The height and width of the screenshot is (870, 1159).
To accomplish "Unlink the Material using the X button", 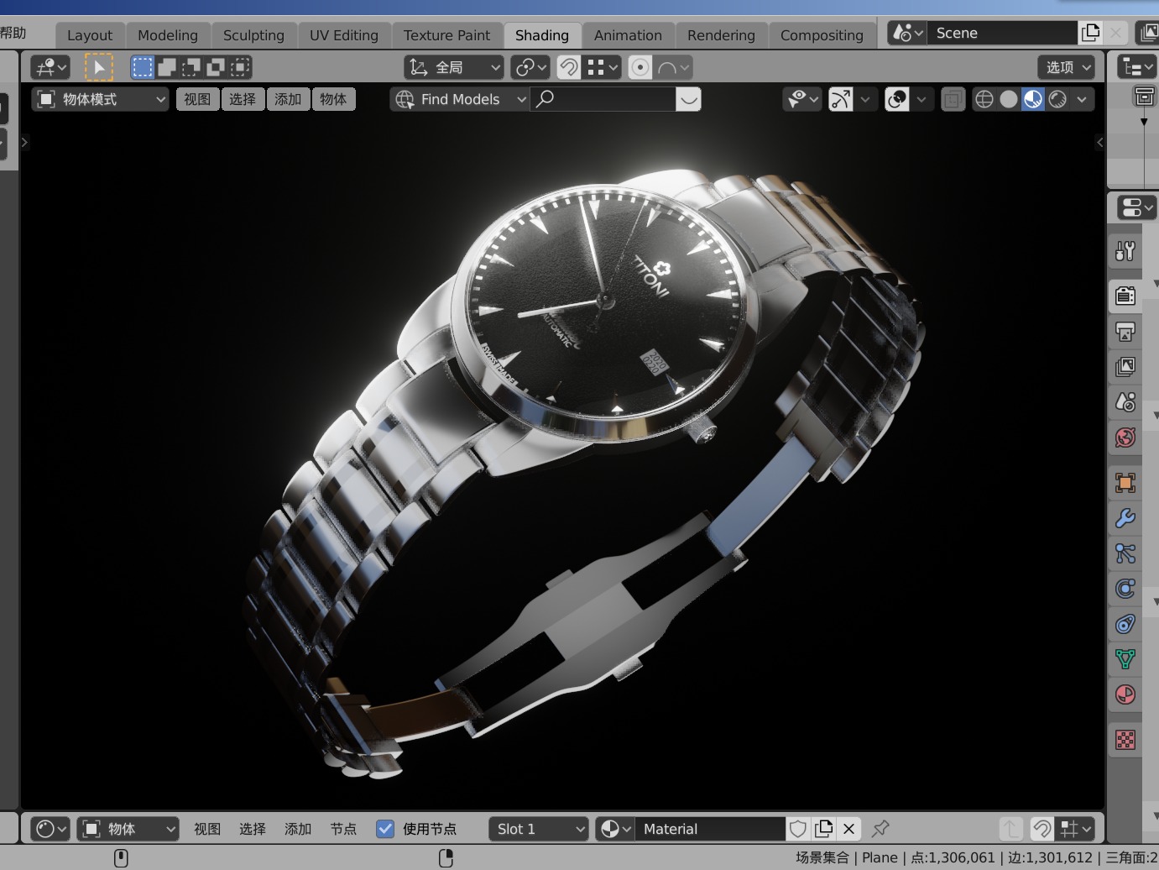I will (x=848, y=829).
